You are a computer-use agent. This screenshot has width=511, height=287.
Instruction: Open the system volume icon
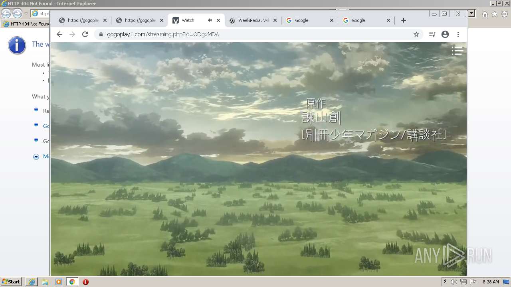454,282
